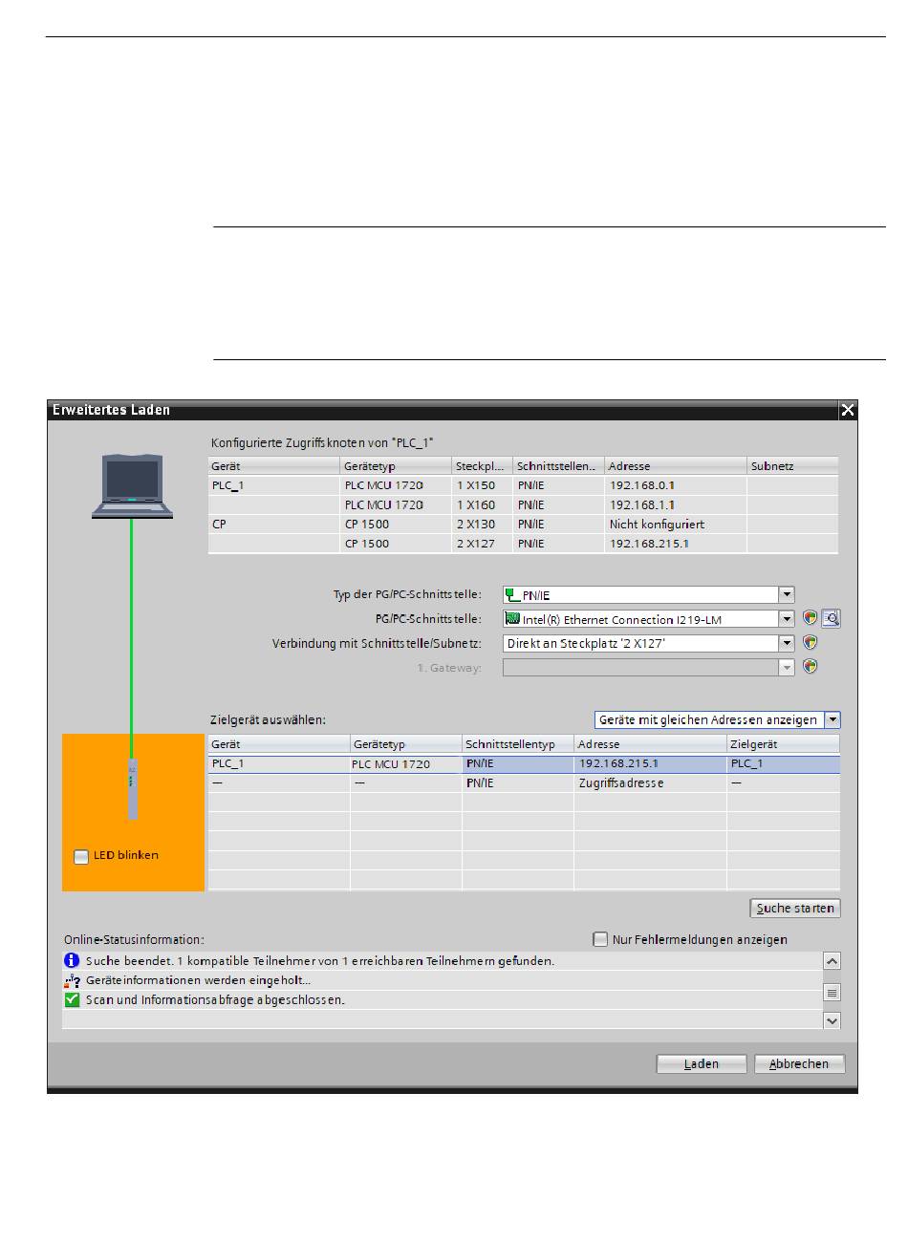Open the Typ der PG/PC-Schnittstelle dropdown
The height and width of the screenshot is (1243, 908).
(787, 594)
